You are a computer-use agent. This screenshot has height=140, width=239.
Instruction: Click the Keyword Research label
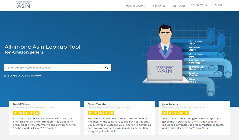click(x=196, y=68)
